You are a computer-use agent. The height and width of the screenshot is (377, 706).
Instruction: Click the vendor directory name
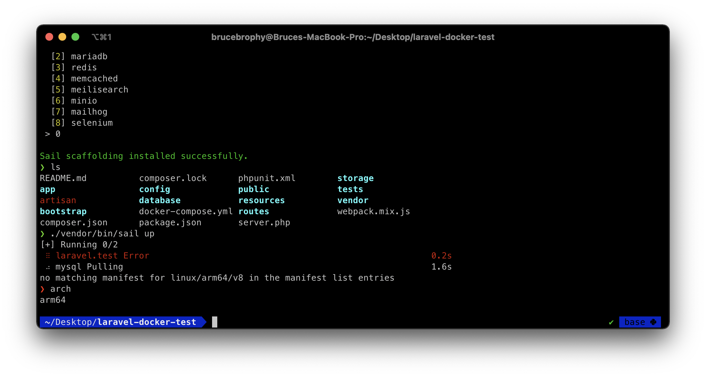coord(353,200)
